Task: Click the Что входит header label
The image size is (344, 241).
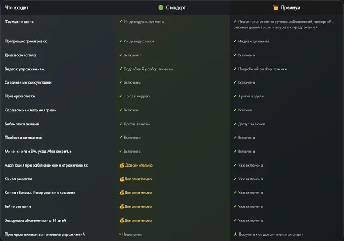Action: click(x=17, y=7)
